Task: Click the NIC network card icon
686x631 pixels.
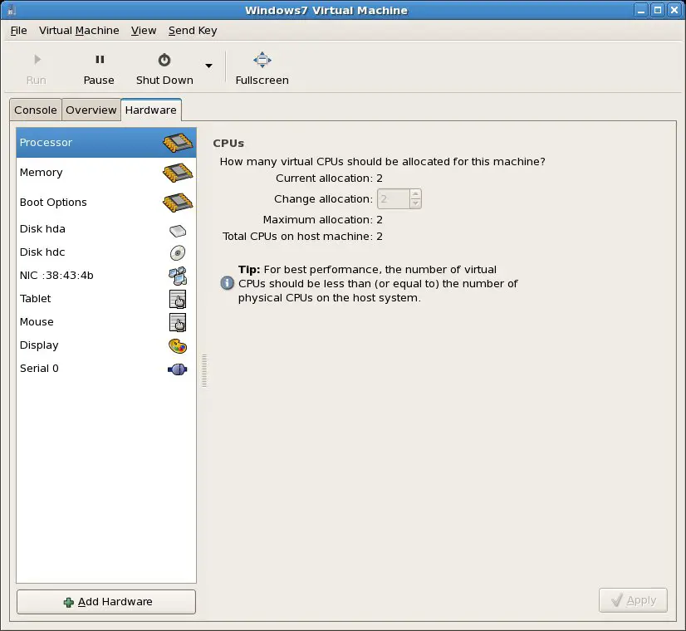Action: pos(178,276)
